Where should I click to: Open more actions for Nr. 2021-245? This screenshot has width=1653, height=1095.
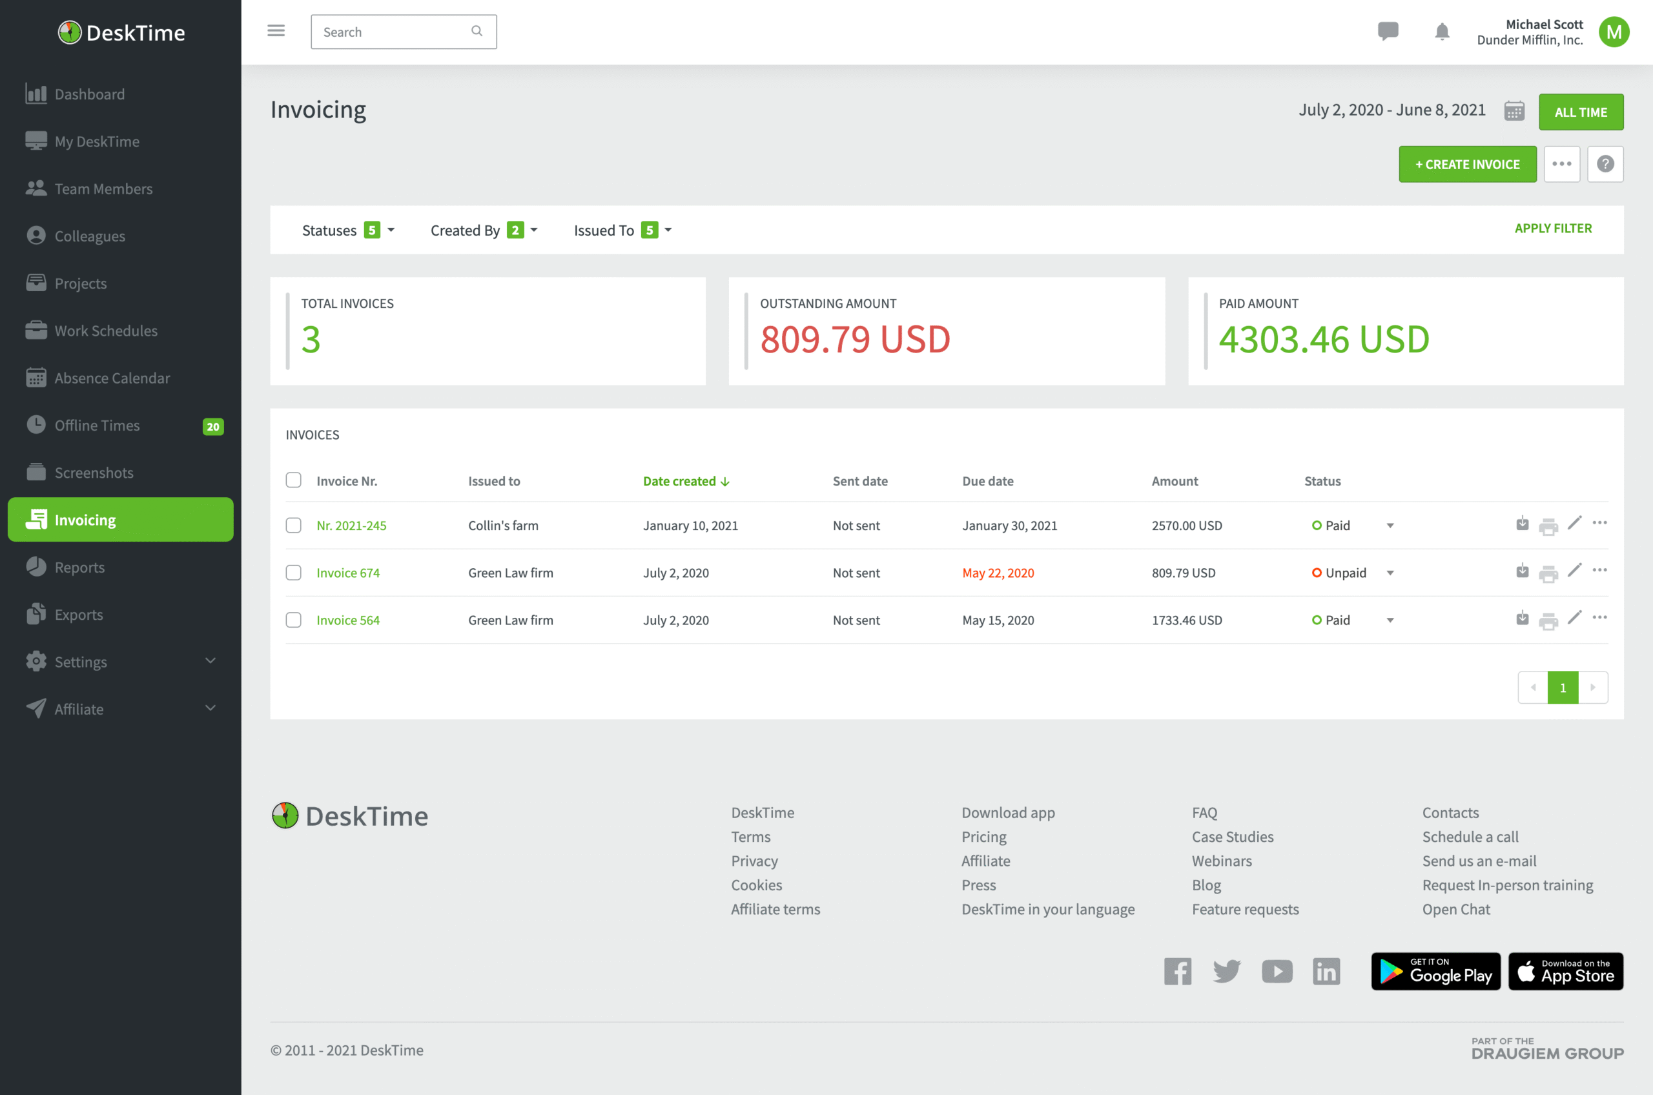coord(1600,523)
